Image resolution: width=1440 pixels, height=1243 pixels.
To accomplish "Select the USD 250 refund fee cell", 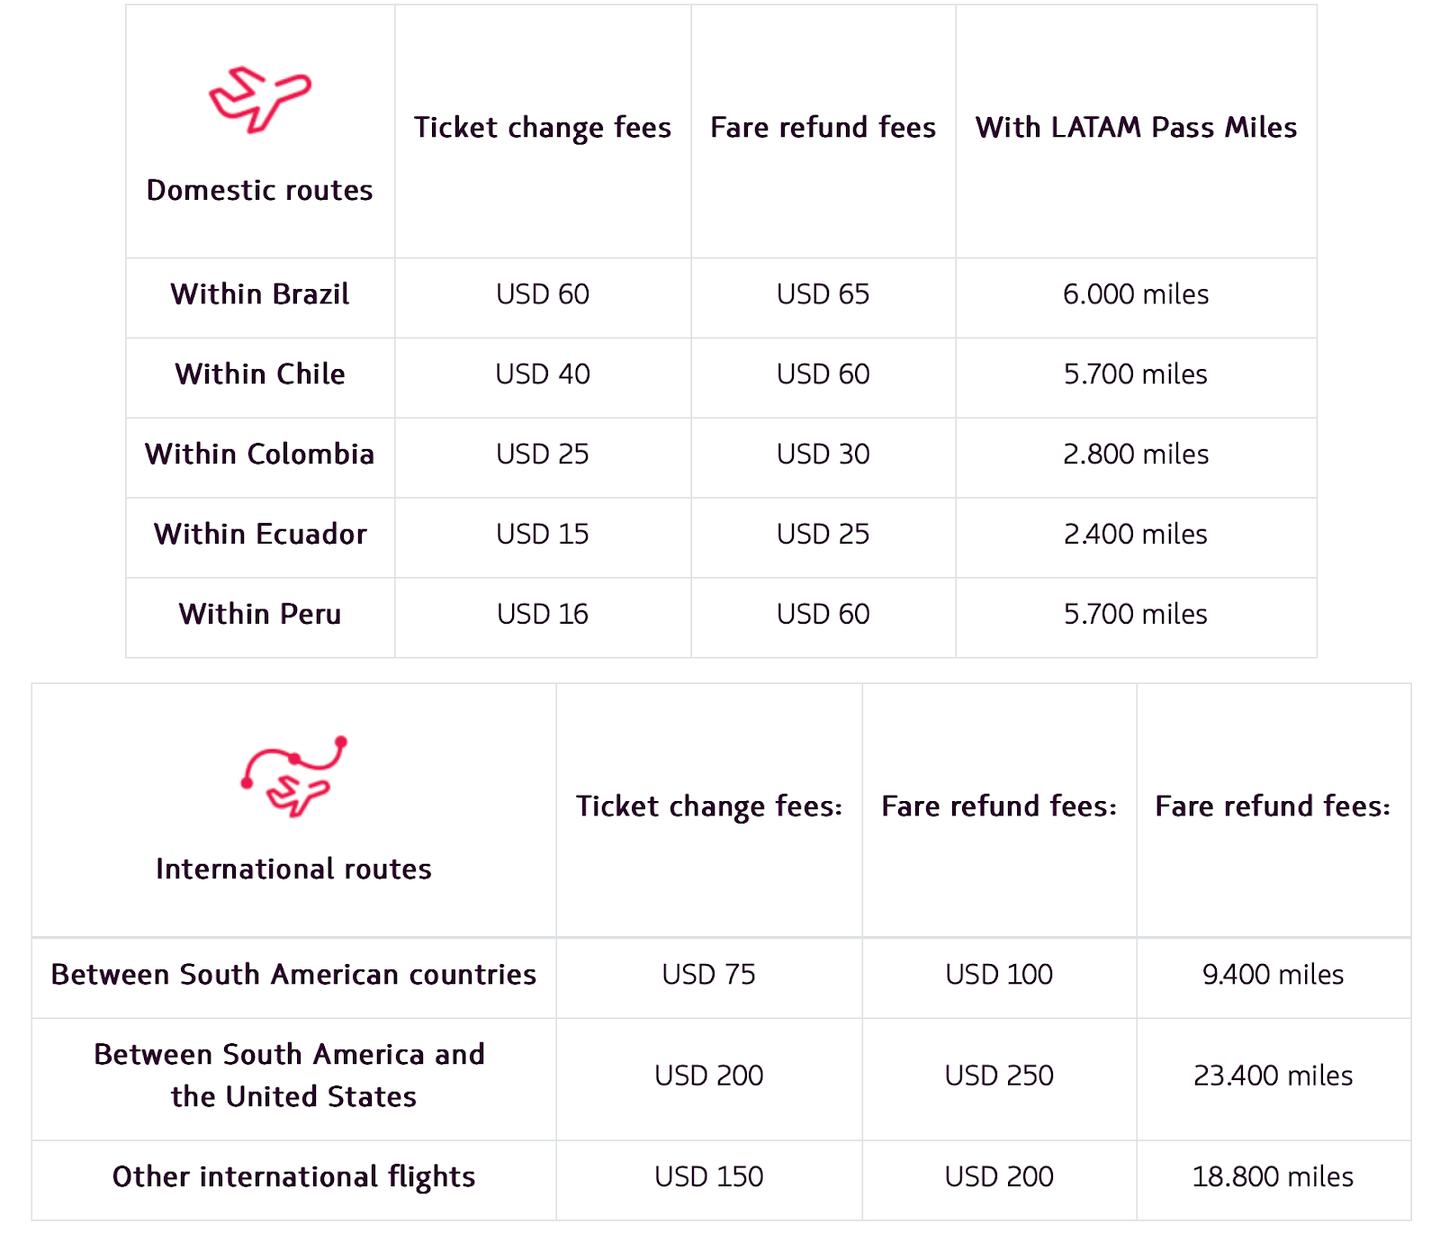I will (999, 1076).
